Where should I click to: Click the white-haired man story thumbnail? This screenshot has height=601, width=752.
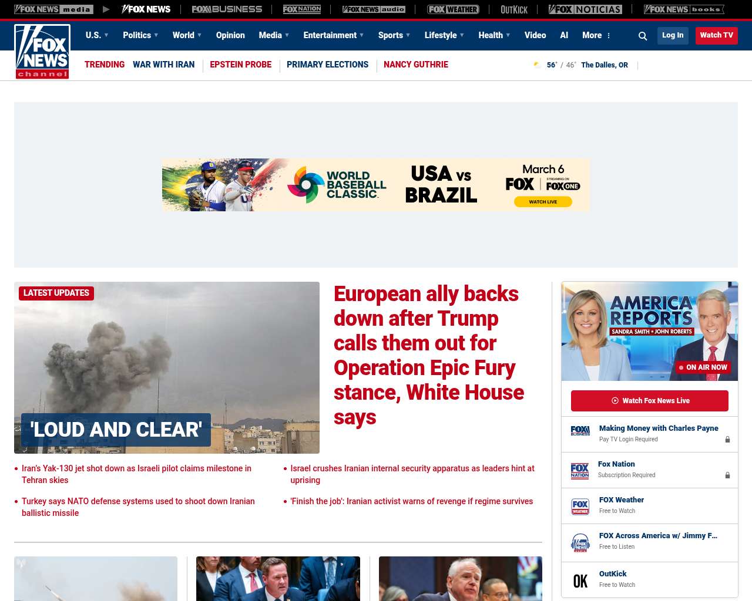tap(461, 579)
